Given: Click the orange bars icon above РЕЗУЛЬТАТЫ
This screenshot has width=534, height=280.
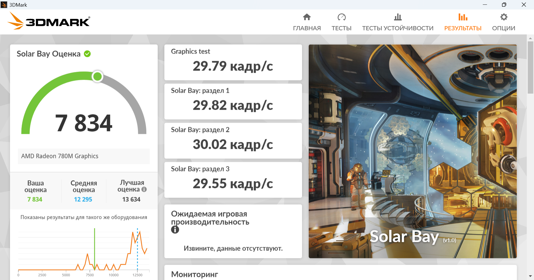Looking at the screenshot, I should pyautogui.click(x=463, y=17).
